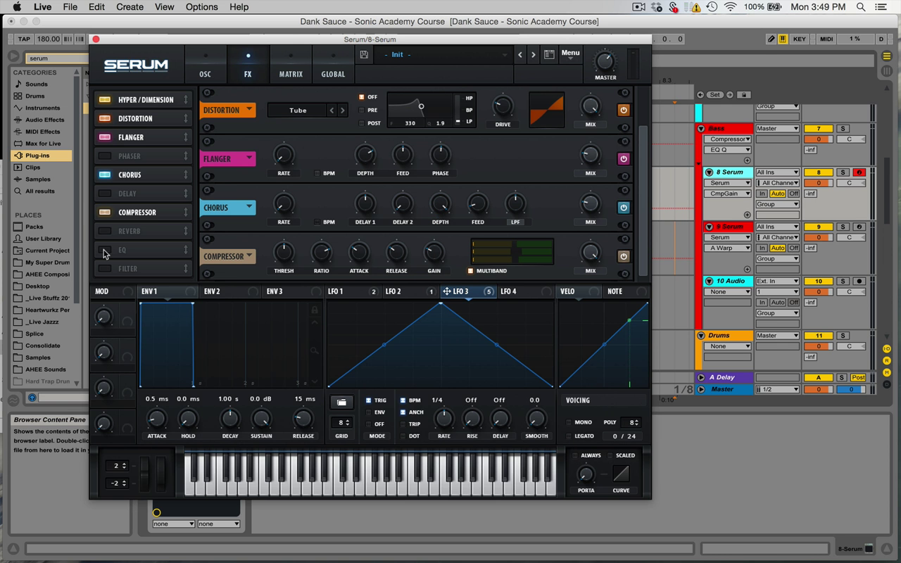Collapse the Bass track group arrow

pos(701,129)
